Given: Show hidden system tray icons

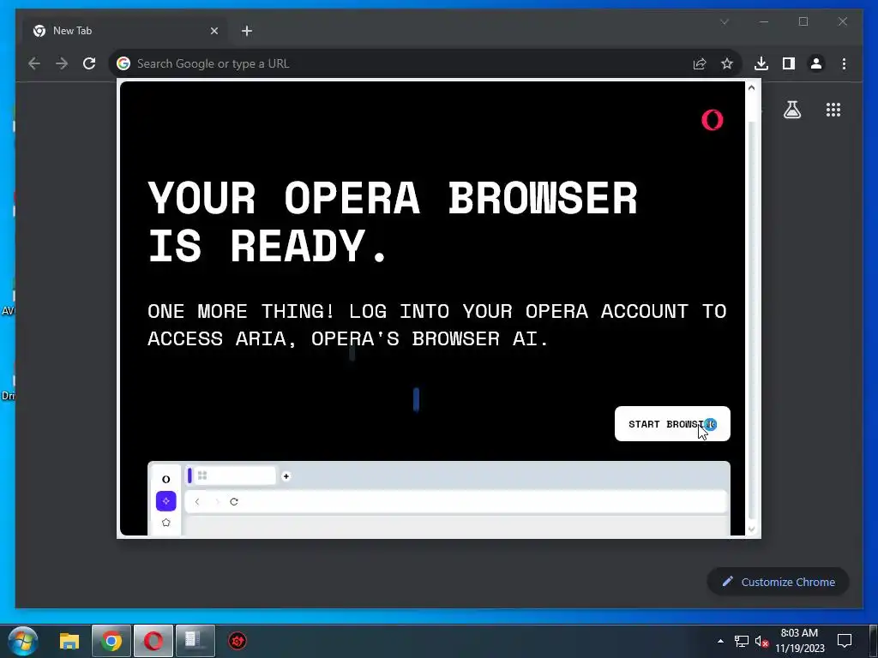Looking at the screenshot, I should pos(720,641).
